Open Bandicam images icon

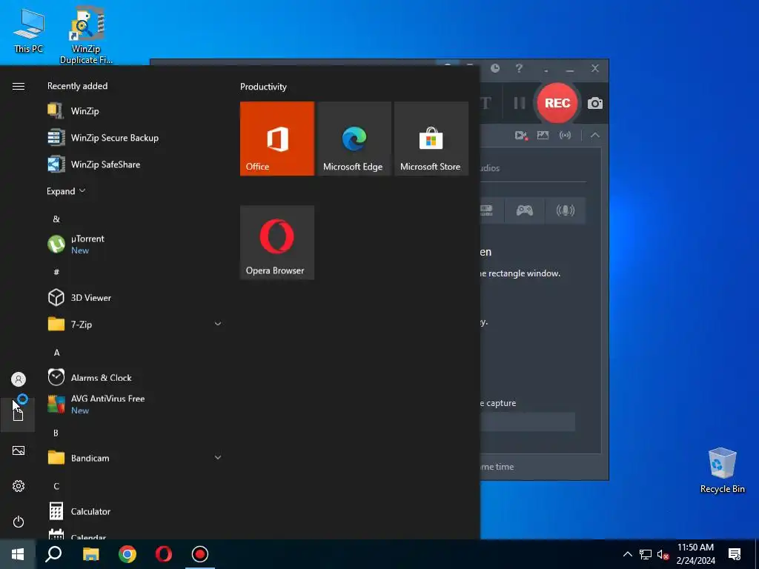tap(543, 136)
